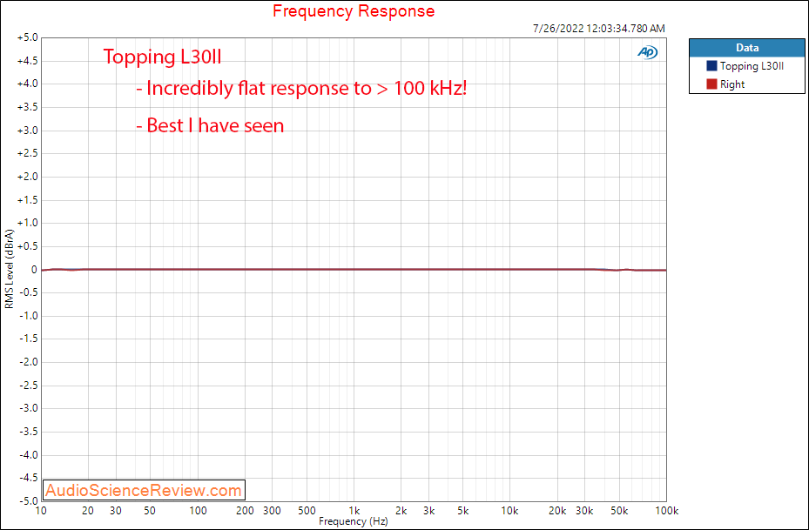Click the '20k' frequency axis tick label
Image resolution: width=809 pixels, height=530 pixels.
pos(557,511)
